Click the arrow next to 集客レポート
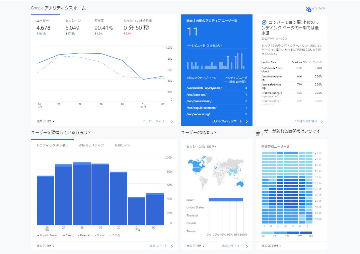 [x=172, y=246]
